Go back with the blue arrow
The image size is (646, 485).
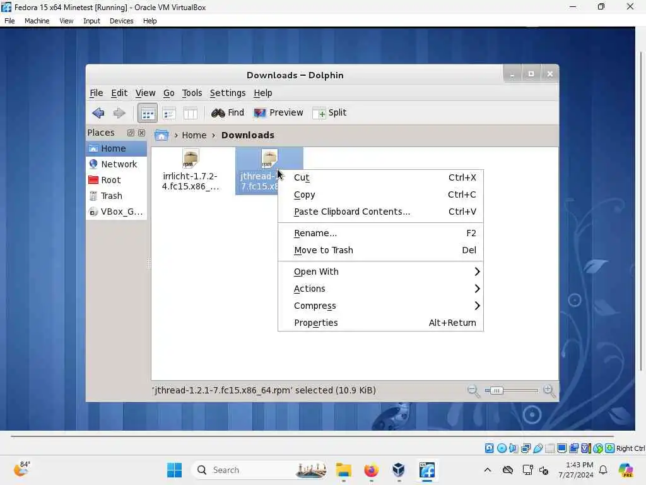click(98, 112)
